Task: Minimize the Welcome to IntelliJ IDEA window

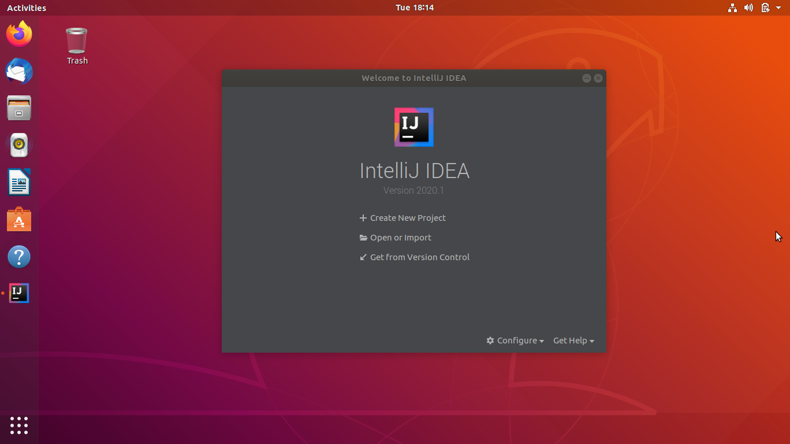Action: 587,78
